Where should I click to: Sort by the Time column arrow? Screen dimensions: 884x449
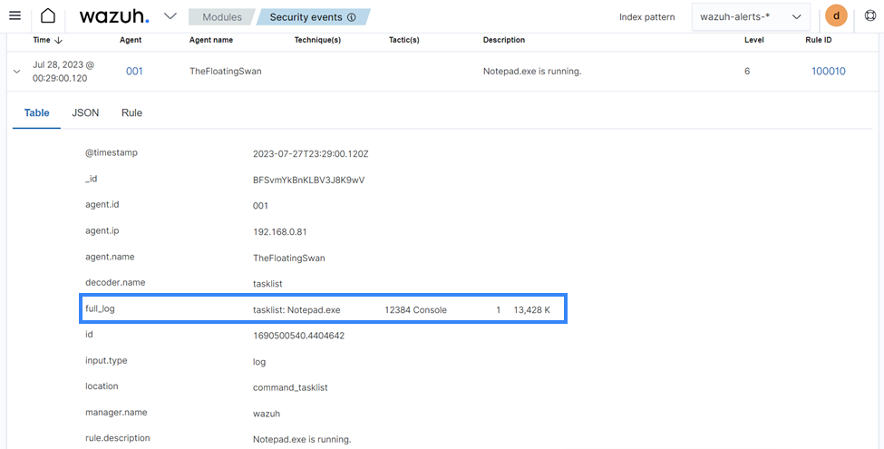(59, 40)
